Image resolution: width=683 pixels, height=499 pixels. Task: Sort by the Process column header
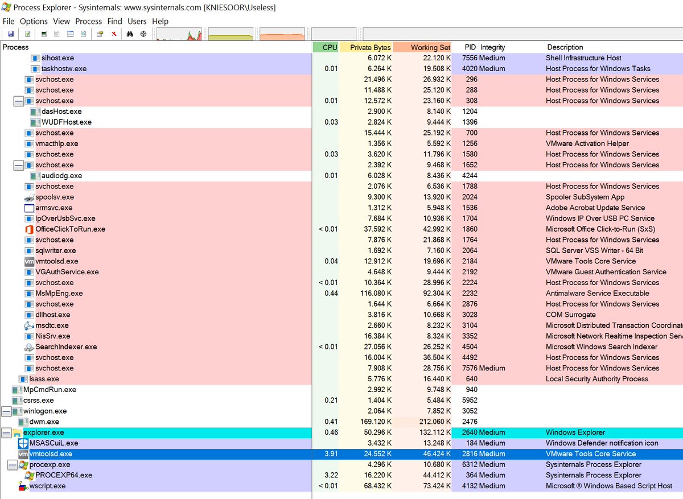(x=156, y=47)
